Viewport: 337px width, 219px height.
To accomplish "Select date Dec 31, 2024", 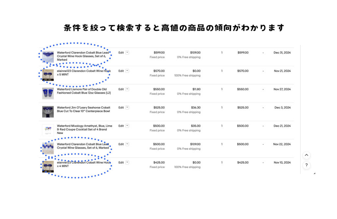I will click(x=282, y=53).
